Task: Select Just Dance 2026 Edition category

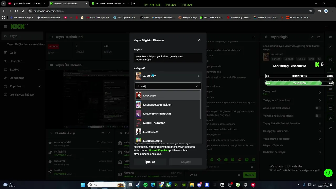Action: pyautogui.click(x=168, y=104)
